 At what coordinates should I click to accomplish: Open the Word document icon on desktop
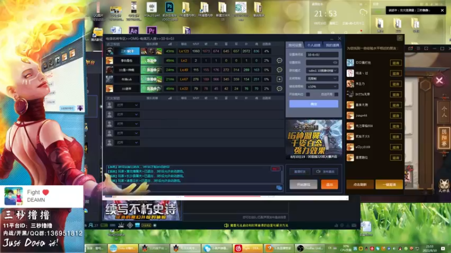click(116, 30)
